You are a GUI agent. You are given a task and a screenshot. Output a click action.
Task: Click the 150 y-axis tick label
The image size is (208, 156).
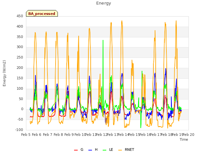20,78
